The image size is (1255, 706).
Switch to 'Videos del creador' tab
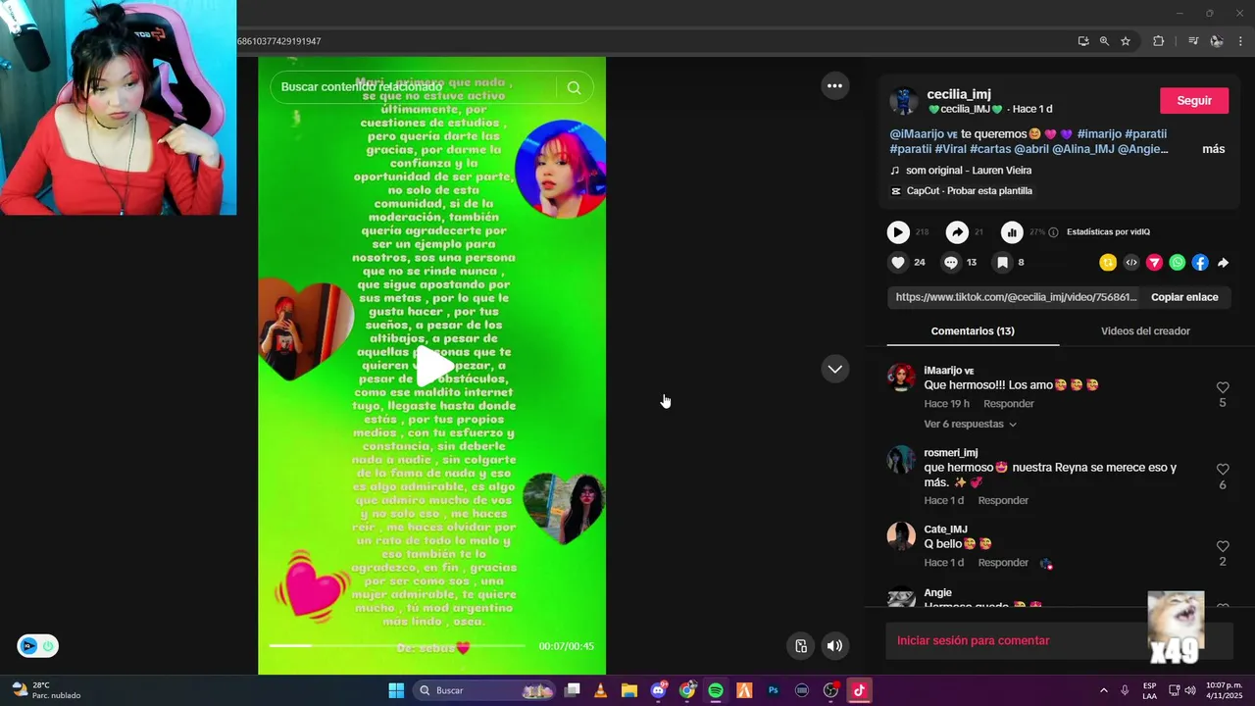click(1145, 331)
